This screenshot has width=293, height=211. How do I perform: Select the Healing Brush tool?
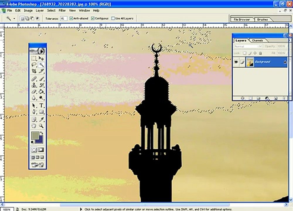[x=34, y=79]
